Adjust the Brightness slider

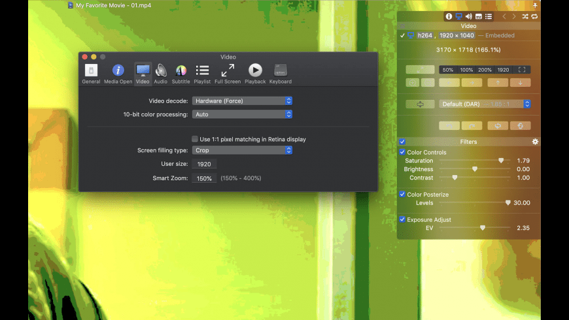475,169
